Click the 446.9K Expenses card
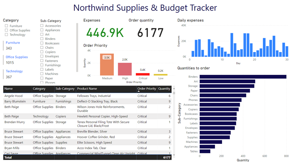Viewport: 292px width, 162px height. (x=103, y=33)
